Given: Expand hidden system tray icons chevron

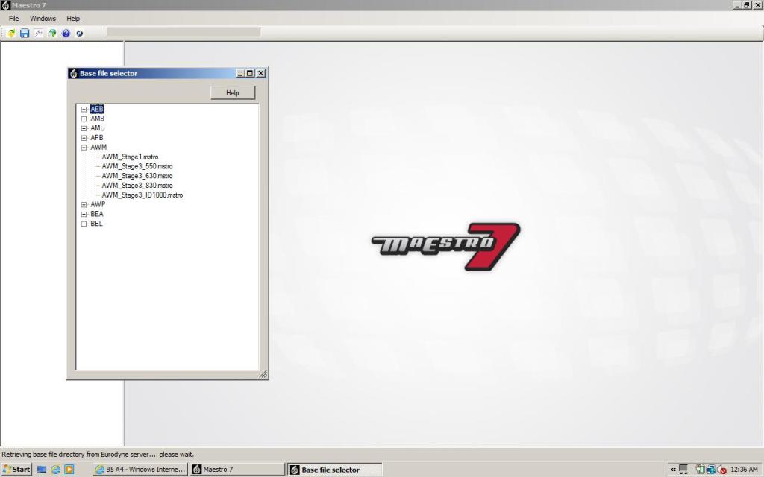Looking at the screenshot, I should pyautogui.click(x=674, y=470).
